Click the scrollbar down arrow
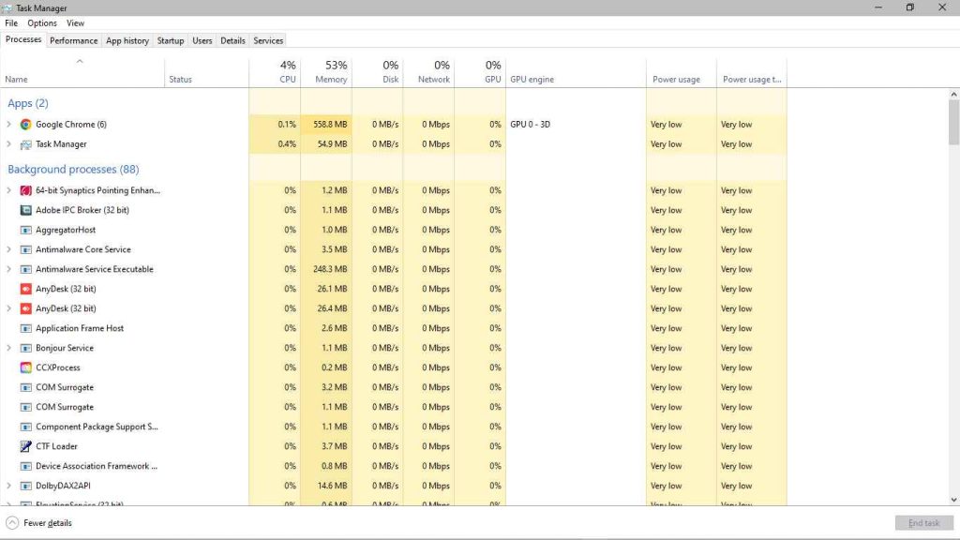This screenshot has height=540, width=960. (953, 500)
